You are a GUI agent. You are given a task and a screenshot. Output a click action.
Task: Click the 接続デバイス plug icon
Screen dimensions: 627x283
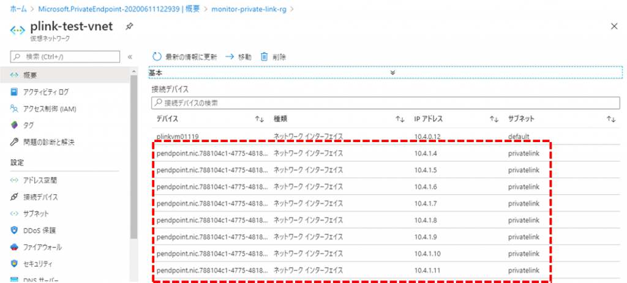point(15,197)
